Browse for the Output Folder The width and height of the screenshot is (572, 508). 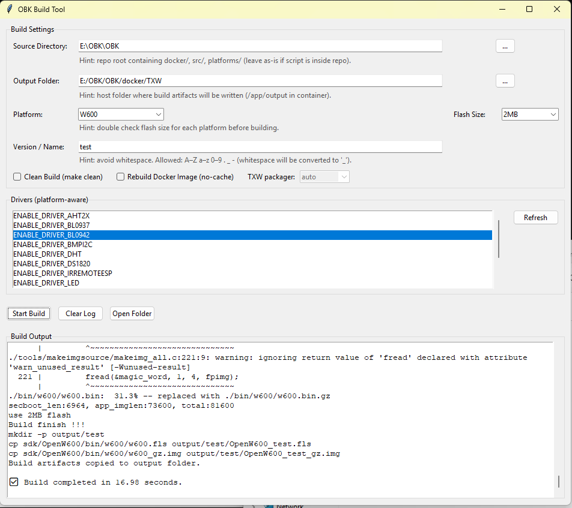(x=505, y=81)
